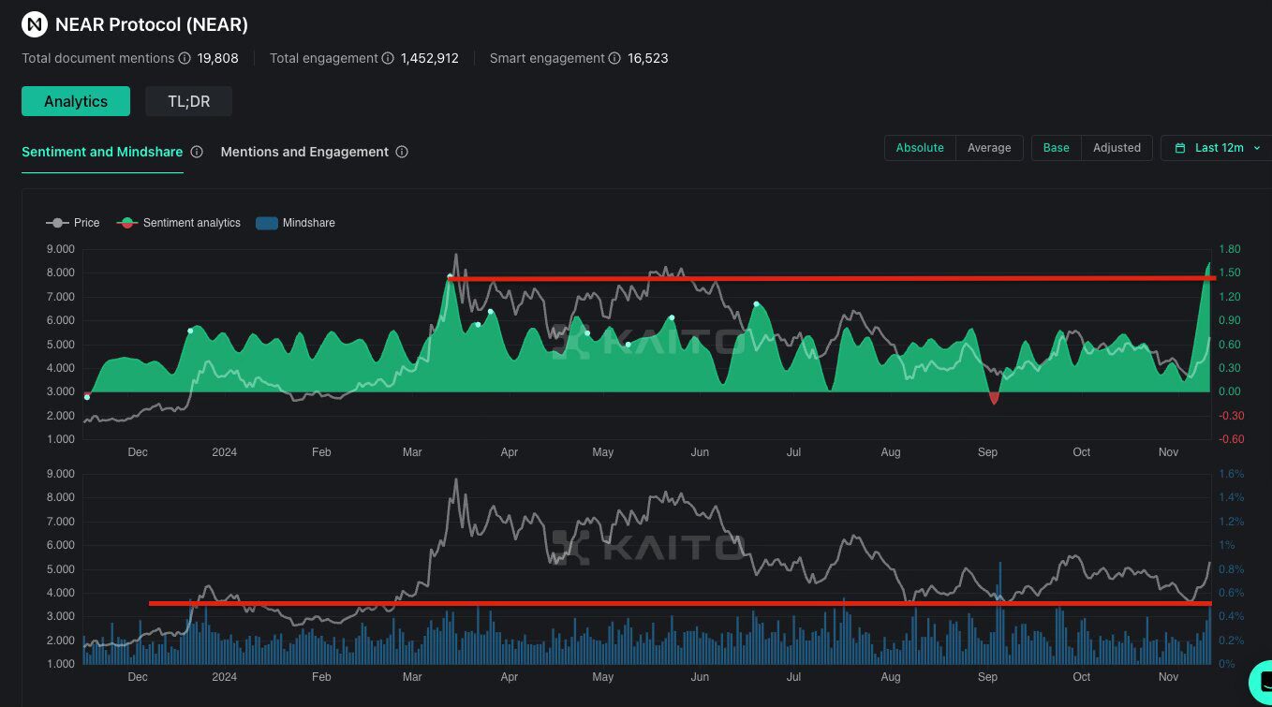This screenshot has width=1272, height=707.
Task: Open info icon beside Smart engagement
Action: point(614,58)
